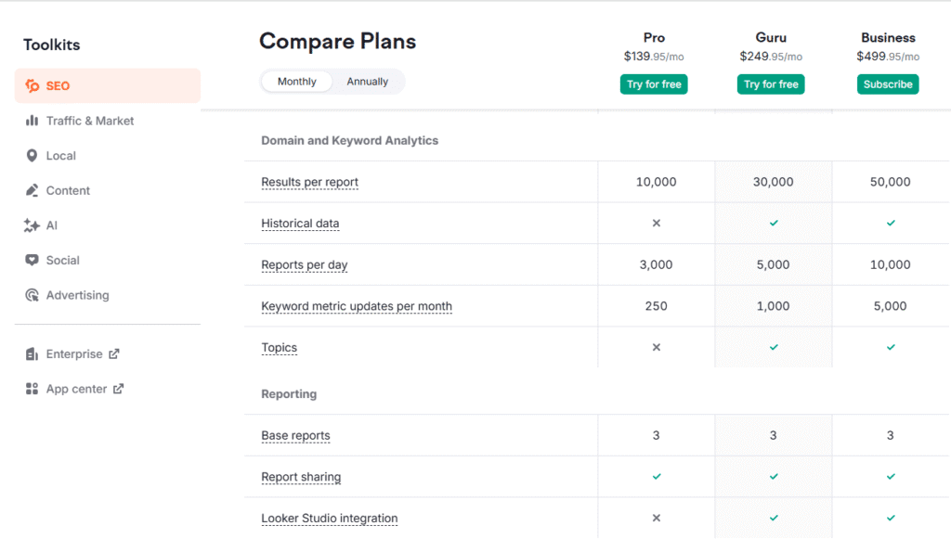Click the Business check mark for Topics
Viewport: 951px width, 552px height.
pyautogui.click(x=891, y=347)
